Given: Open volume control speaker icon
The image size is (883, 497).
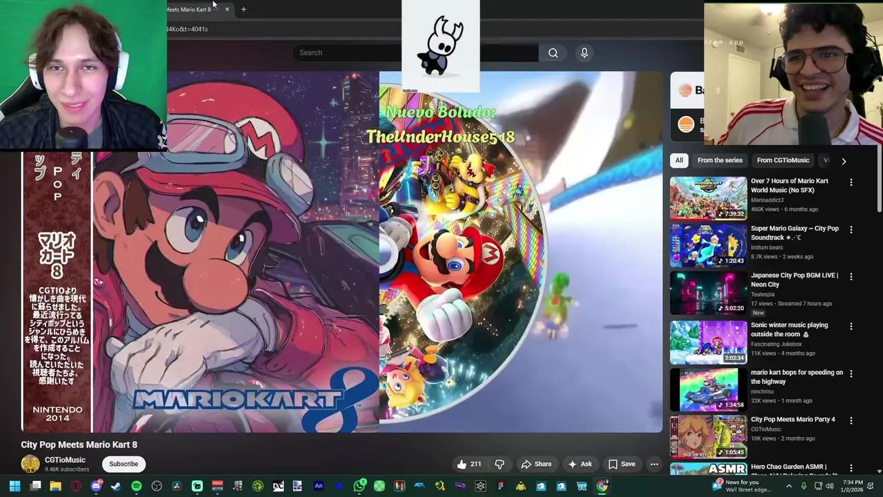Looking at the screenshot, I should 831,486.
